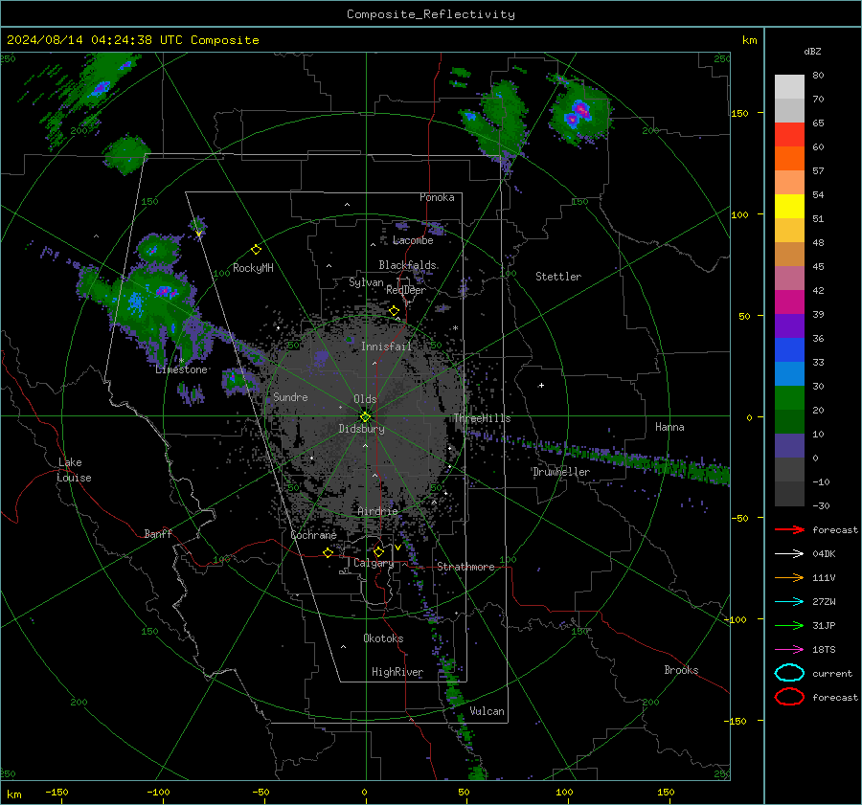Click the Strathmore label

coord(466,567)
